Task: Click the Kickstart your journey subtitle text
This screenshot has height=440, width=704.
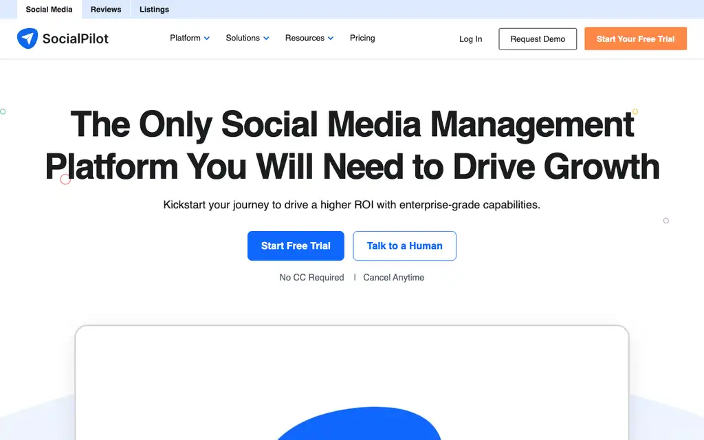Action: click(x=351, y=205)
